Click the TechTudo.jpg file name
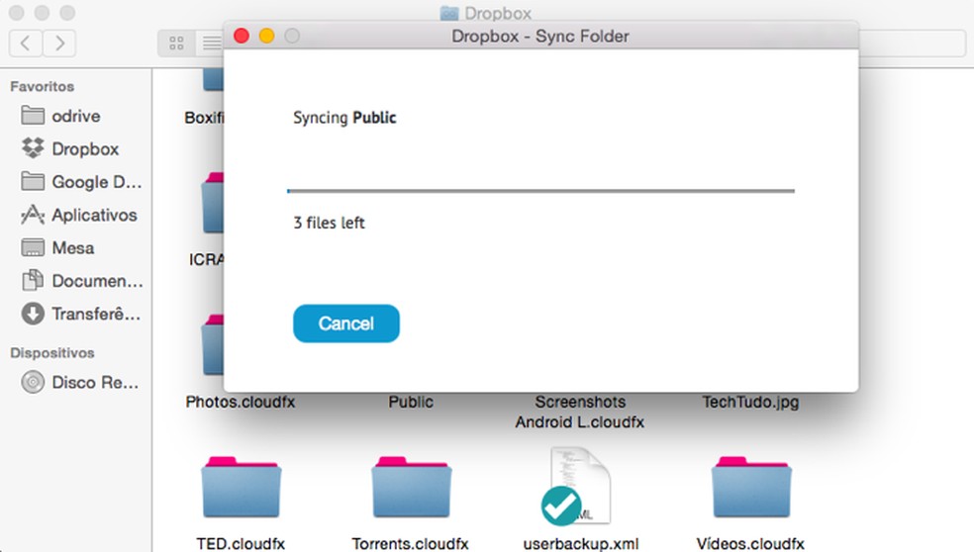 [750, 402]
